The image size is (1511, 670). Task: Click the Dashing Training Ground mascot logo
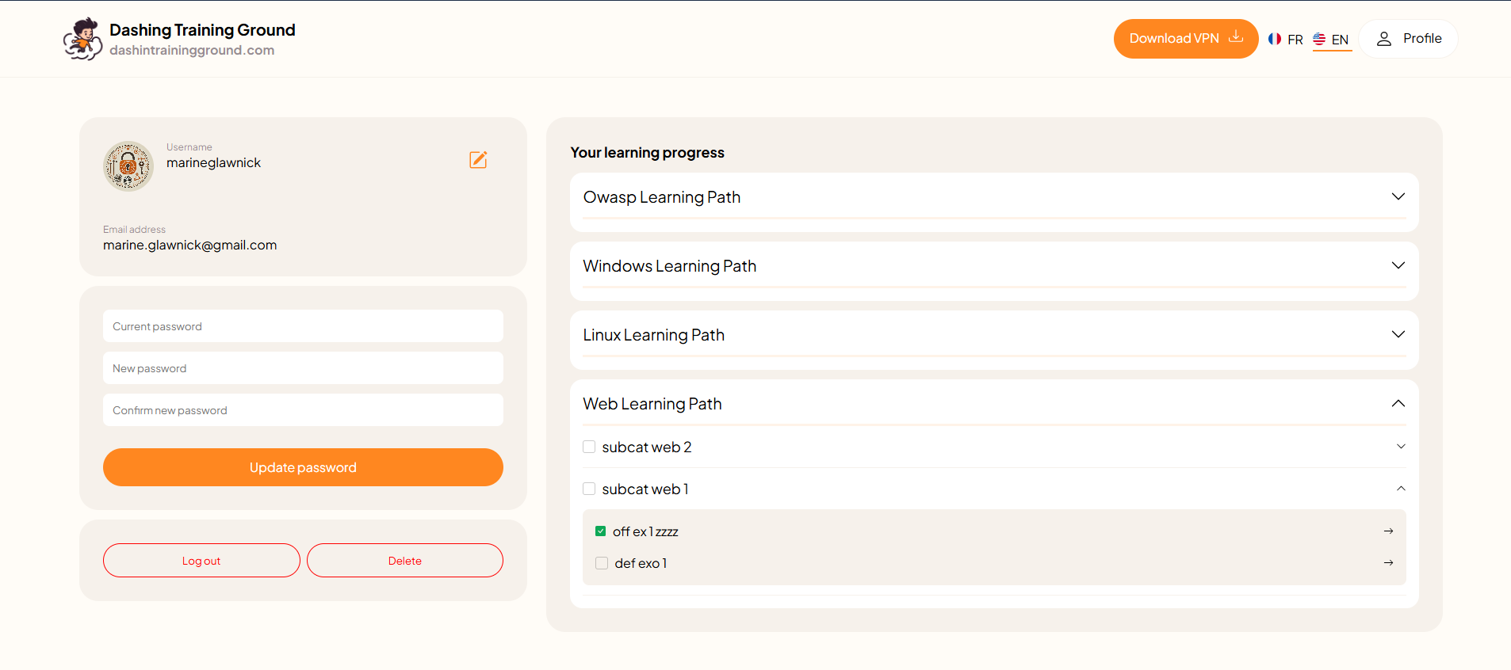tap(82, 39)
